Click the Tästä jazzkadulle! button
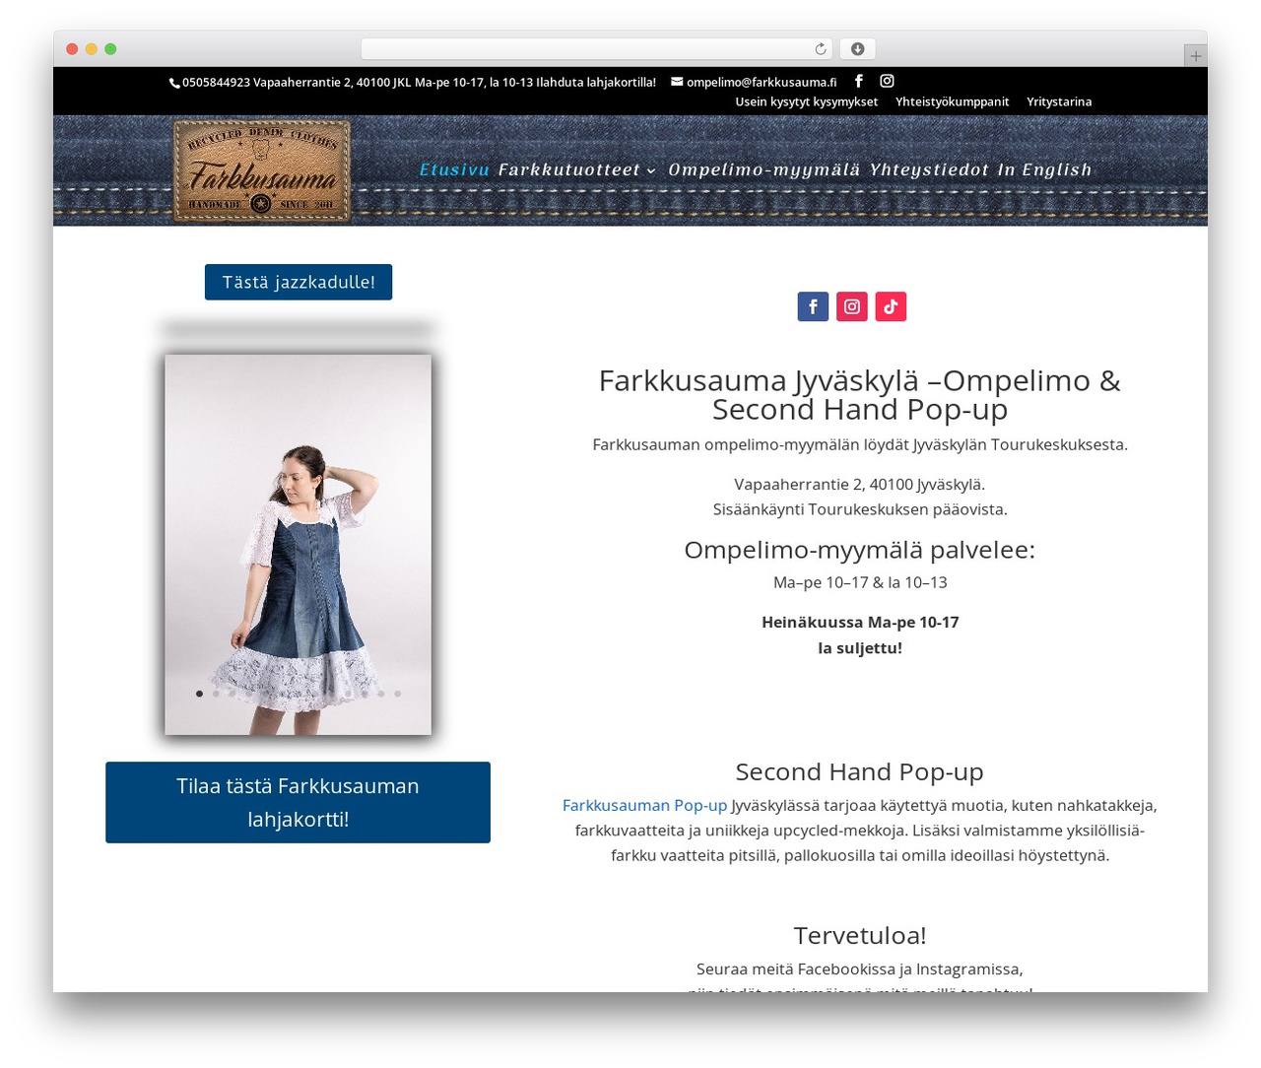Image resolution: width=1261 pixels, height=1068 pixels. pyautogui.click(x=299, y=282)
